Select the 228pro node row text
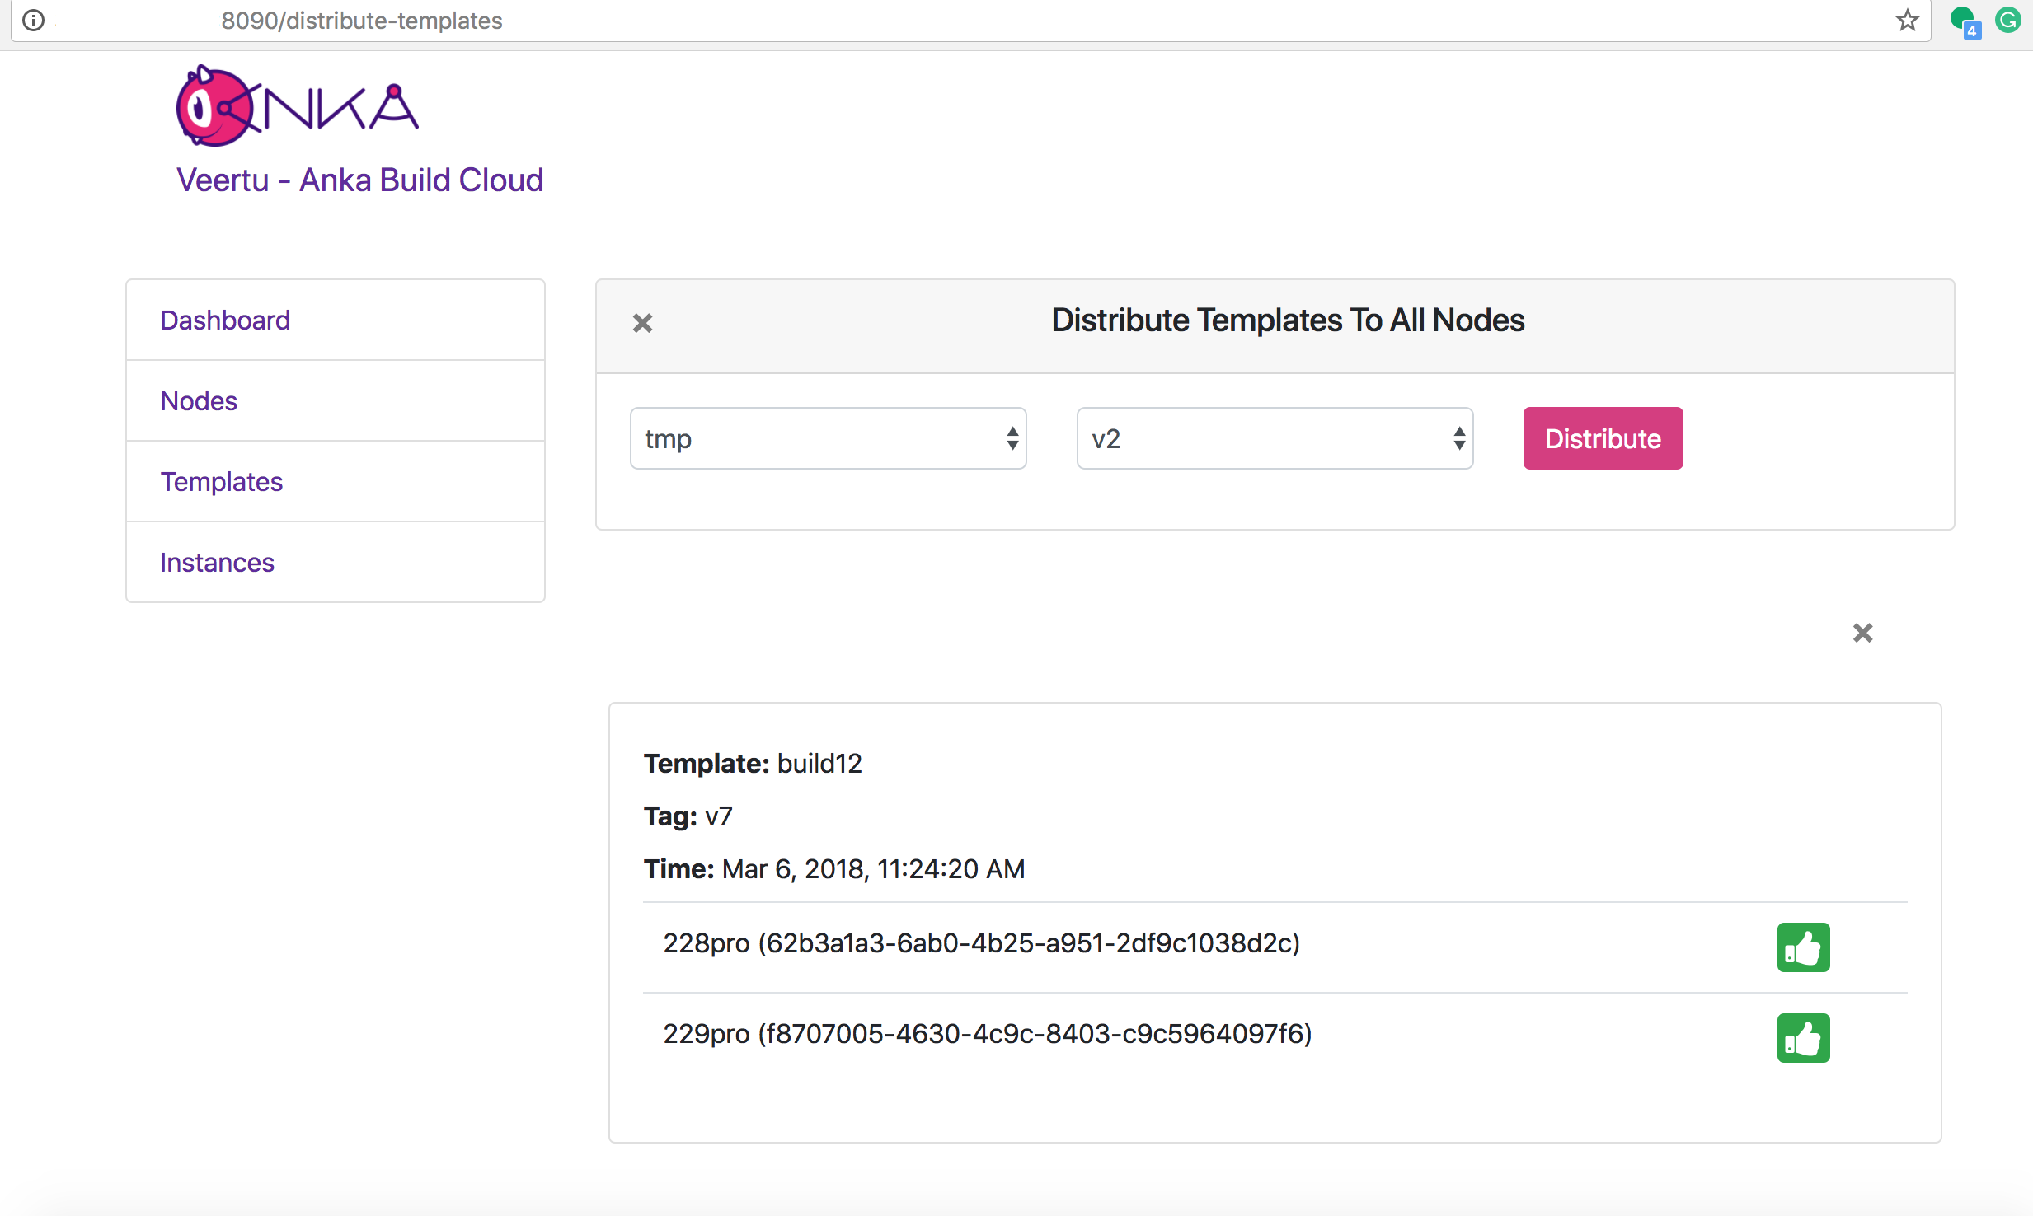2033x1216 pixels. click(981, 943)
